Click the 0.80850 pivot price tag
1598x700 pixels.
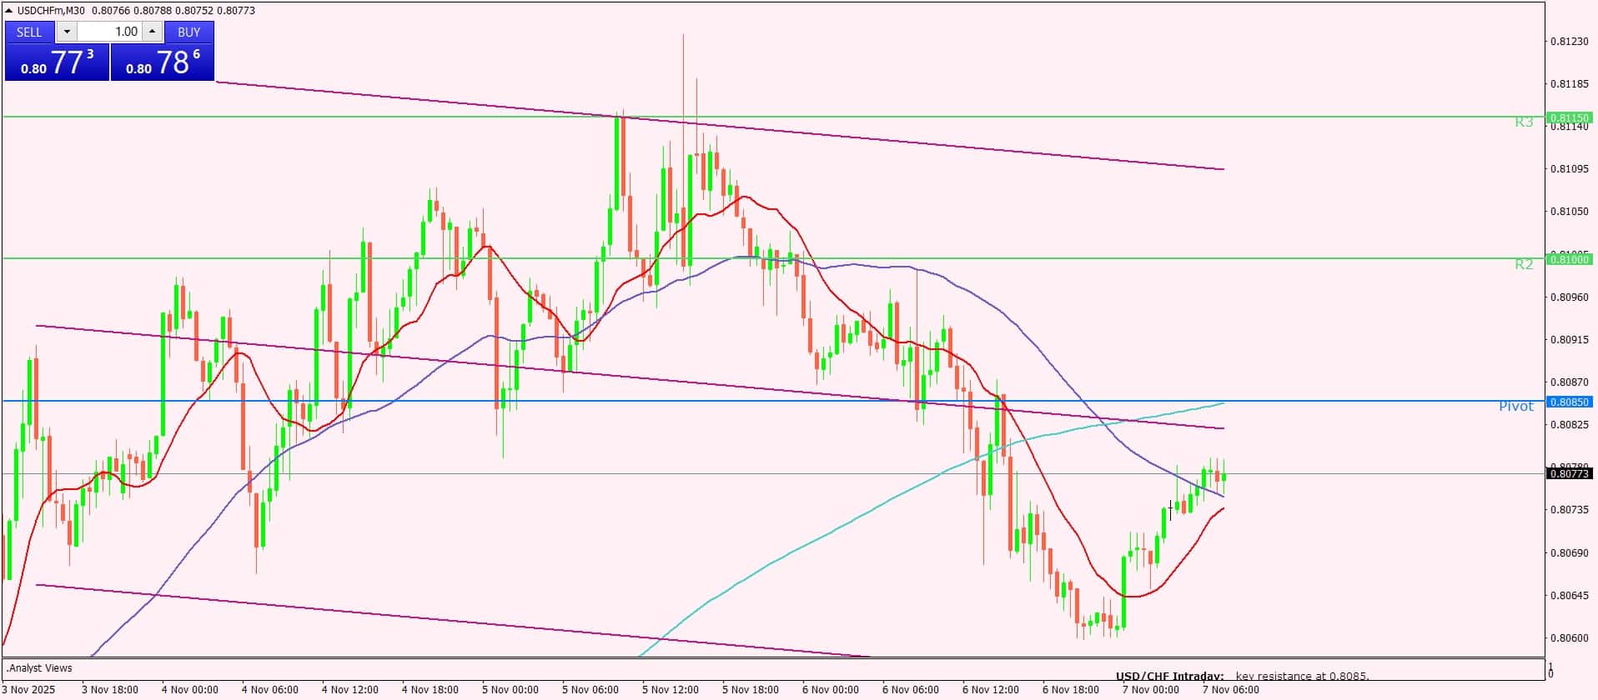1570,402
